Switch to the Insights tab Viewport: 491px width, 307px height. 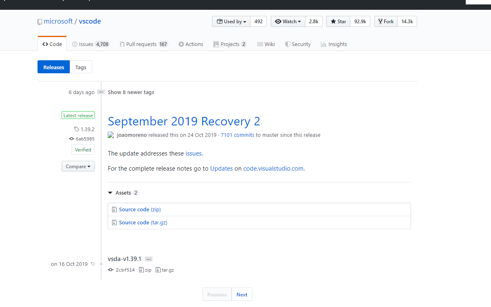pos(334,44)
